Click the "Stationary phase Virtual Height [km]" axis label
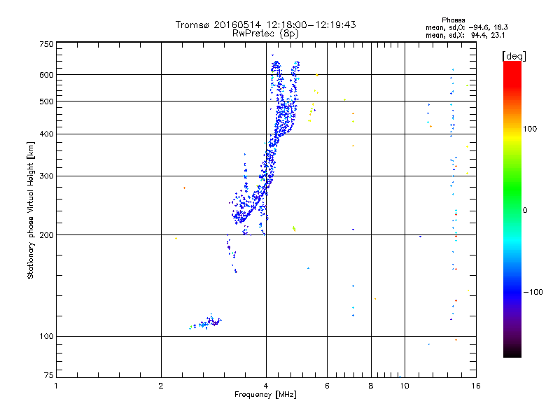560x420 pixels. pyautogui.click(x=30, y=210)
